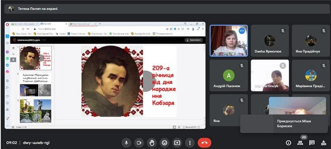The height and width of the screenshot is (149, 331).
Task: Open the three-dot more options menu
Action: [190, 143]
